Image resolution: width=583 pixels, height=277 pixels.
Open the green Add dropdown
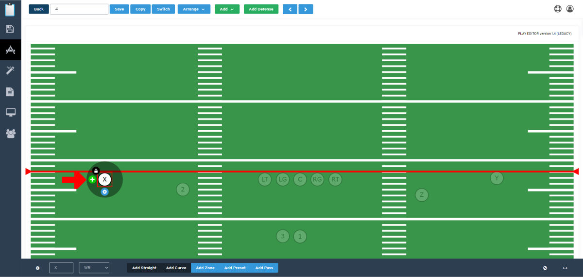tap(227, 9)
